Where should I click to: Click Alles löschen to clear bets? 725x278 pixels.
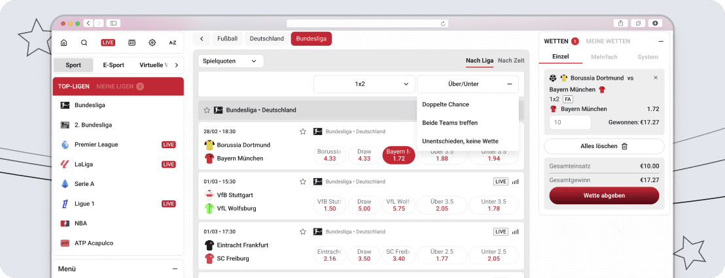[x=604, y=146]
